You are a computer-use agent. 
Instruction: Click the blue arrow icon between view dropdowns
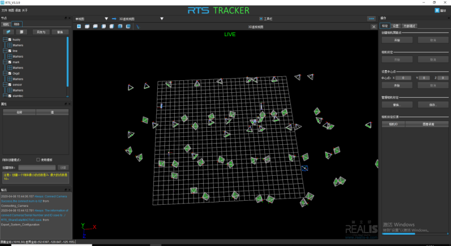[x=114, y=19]
